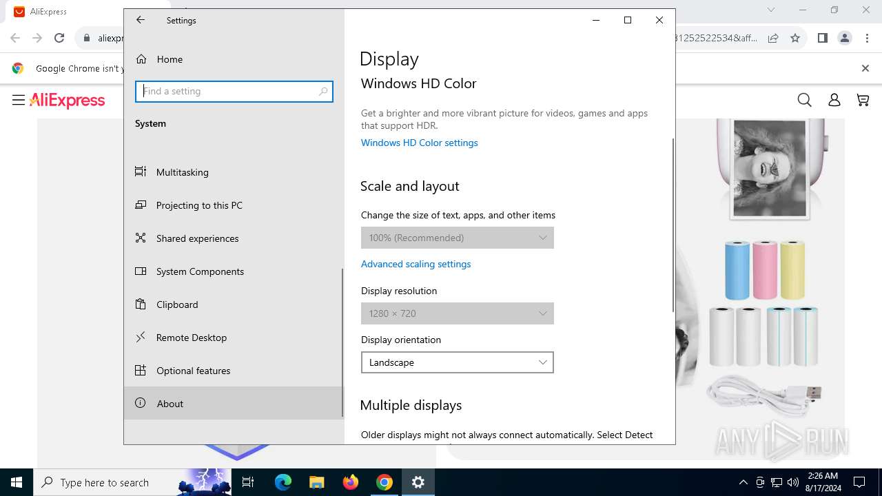
Task: Click the Home icon in Settings
Action: (141, 59)
